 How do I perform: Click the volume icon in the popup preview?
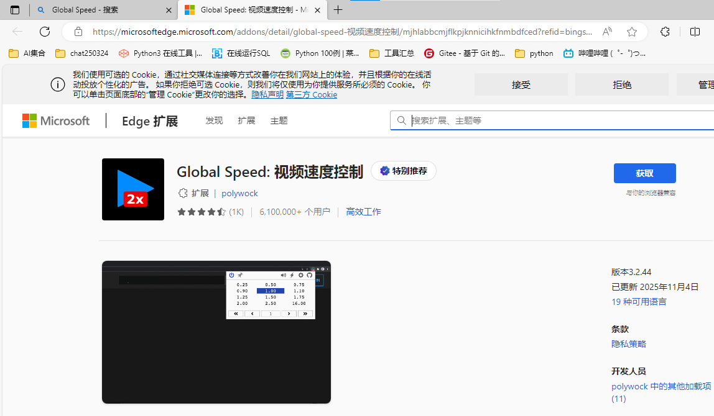click(x=283, y=275)
